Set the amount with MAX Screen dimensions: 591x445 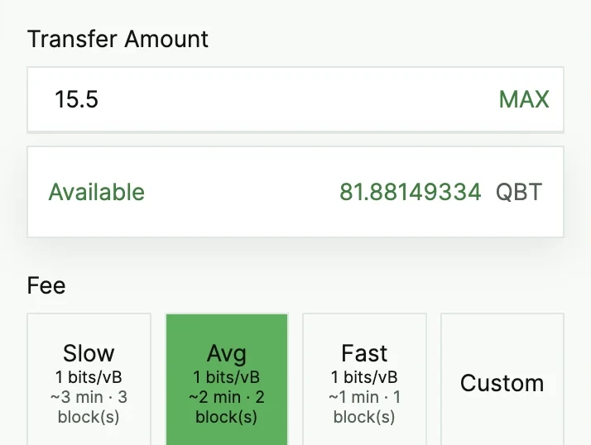pos(523,99)
